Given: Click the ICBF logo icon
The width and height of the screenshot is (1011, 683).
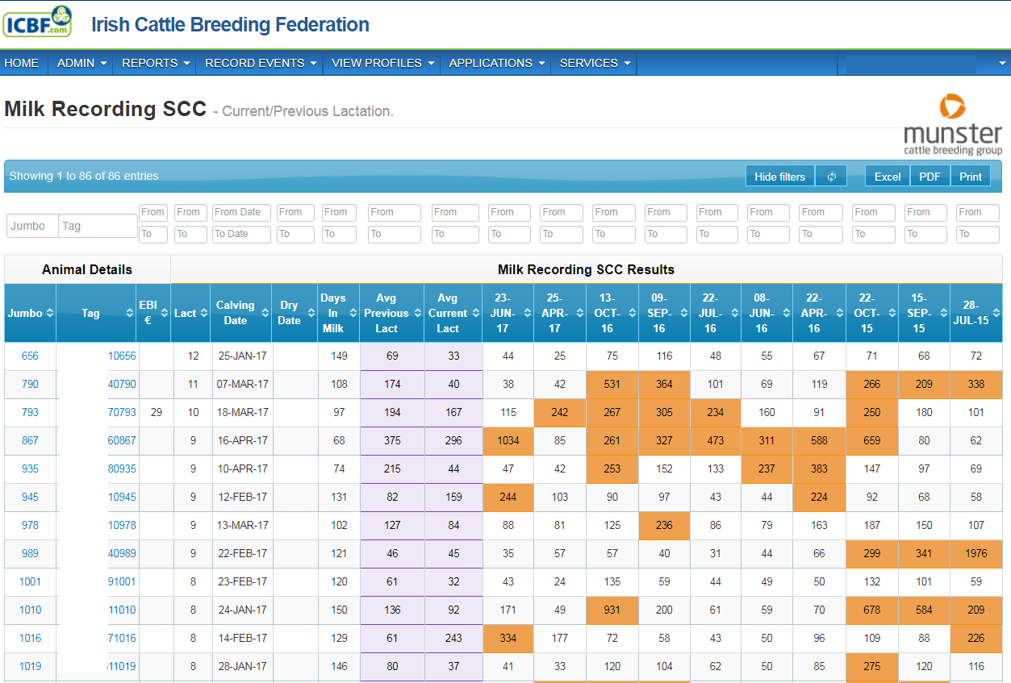Looking at the screenshot, I should pyautogui.click(x=37, y=22).
